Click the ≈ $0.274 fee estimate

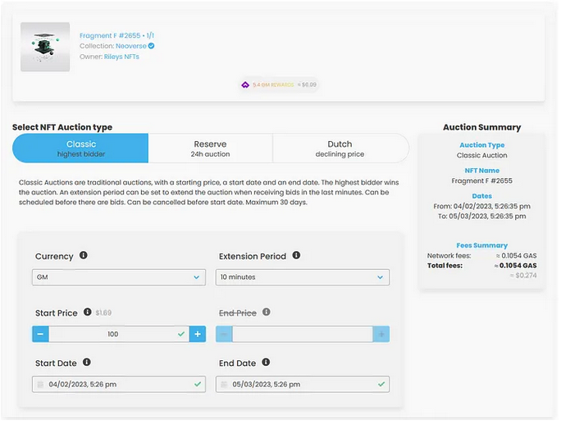(x=523, y=276)
